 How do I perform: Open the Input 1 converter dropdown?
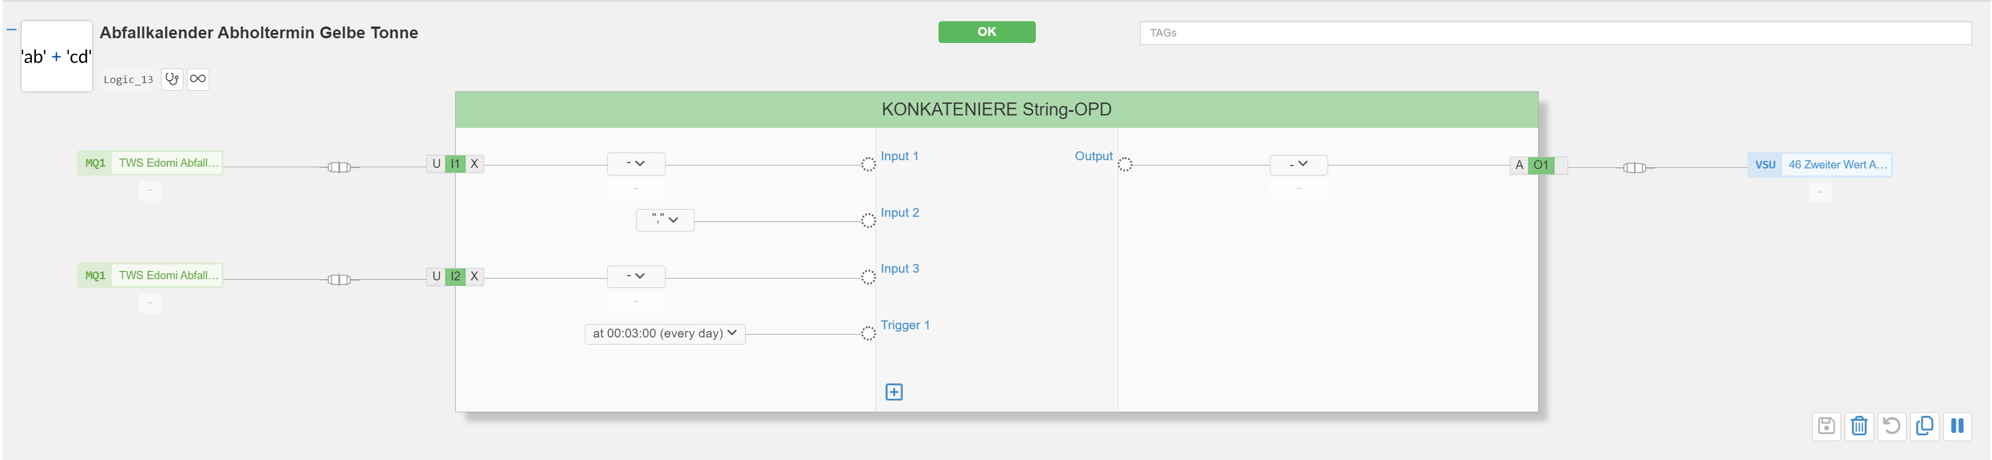pos(636,164)
